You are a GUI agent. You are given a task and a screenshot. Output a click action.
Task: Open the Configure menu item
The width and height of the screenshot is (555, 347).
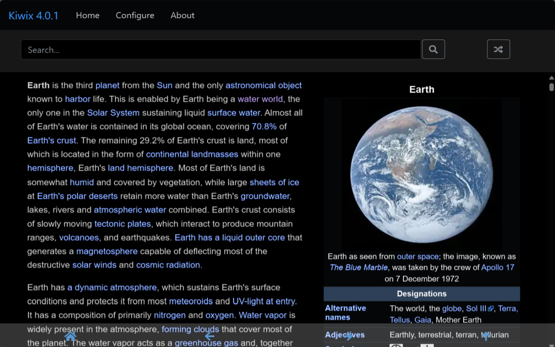135,15
